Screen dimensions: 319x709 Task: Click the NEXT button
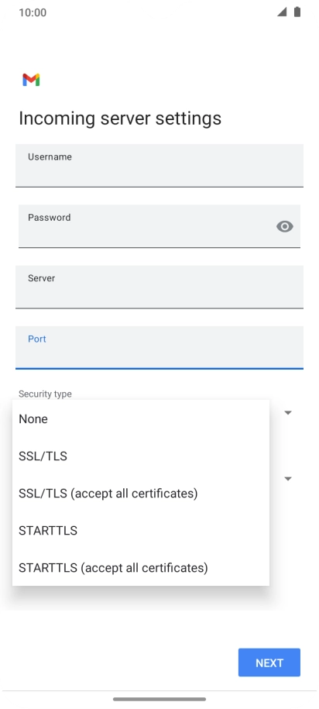(x=269, y=663)
